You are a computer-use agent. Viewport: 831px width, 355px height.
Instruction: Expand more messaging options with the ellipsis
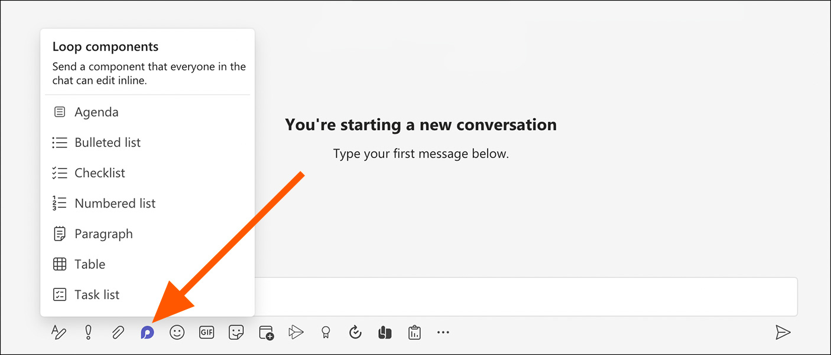coord(443,332)
